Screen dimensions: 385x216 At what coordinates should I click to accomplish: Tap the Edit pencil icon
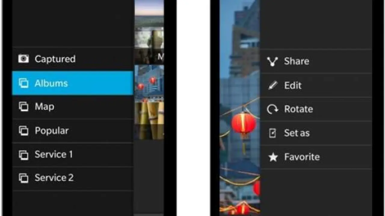coord(273,85)
